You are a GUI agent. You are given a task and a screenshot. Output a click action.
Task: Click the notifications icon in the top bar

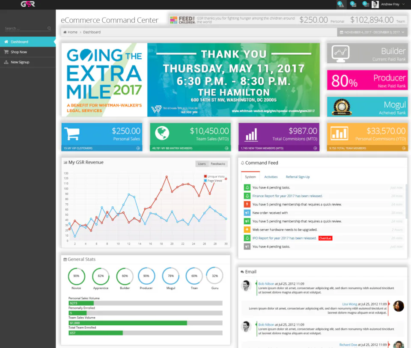[x=340, y=4]
